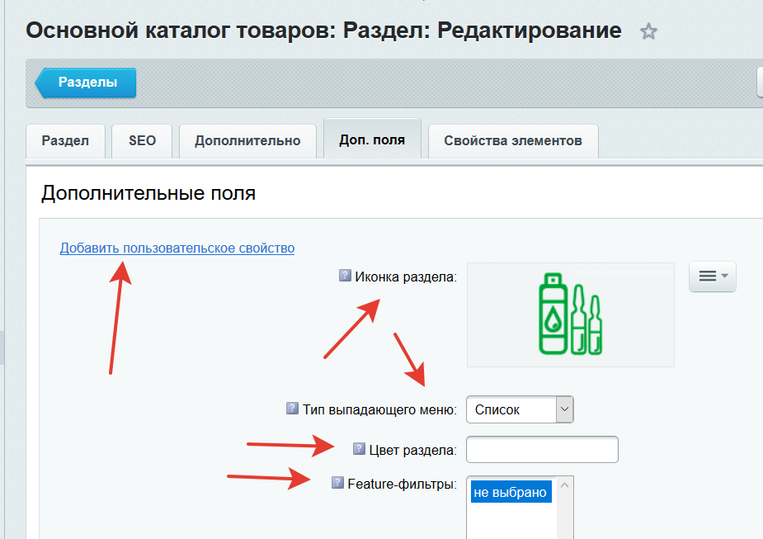
Task: Select the Дополнительно tab
Action: coord(247,140)
